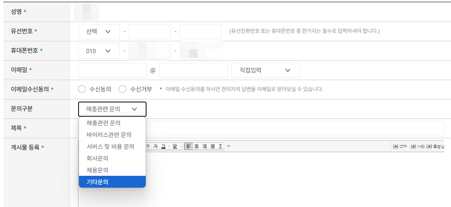Choose highlighted 기타문의 option

tap(112, 182)
